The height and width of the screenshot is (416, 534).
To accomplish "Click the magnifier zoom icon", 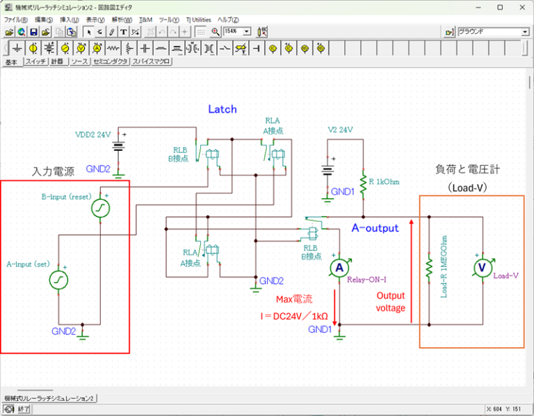I will [216, 32].
